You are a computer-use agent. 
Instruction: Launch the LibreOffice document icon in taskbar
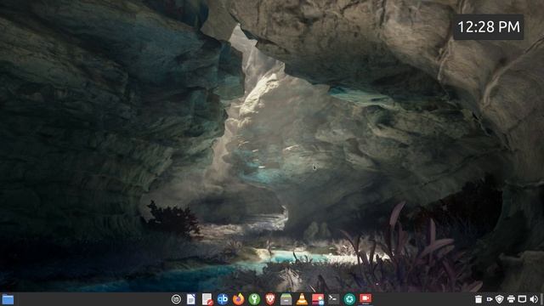[x=190, y=299]
